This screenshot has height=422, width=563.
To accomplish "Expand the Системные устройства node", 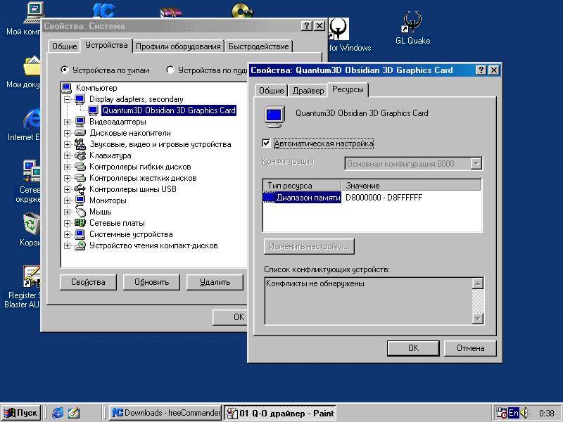I will pyautogui.click(x=67, y=234).
